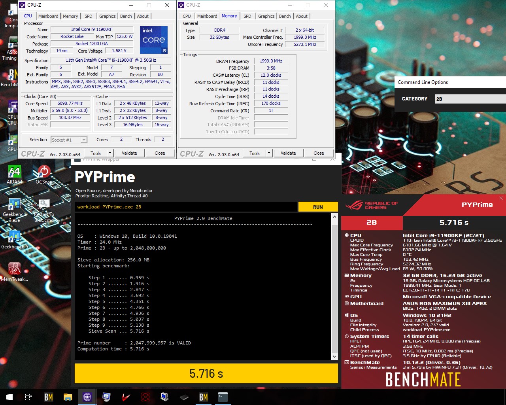The image size is (506, 405).
Task: Expand the Socket #1 selection dropdown
Action: (84, 140)
